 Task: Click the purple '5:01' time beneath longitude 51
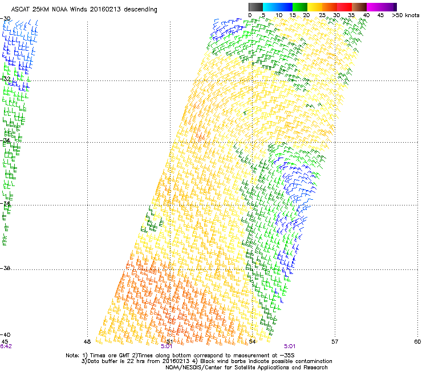pyautogui.click(x=167, y=346)
